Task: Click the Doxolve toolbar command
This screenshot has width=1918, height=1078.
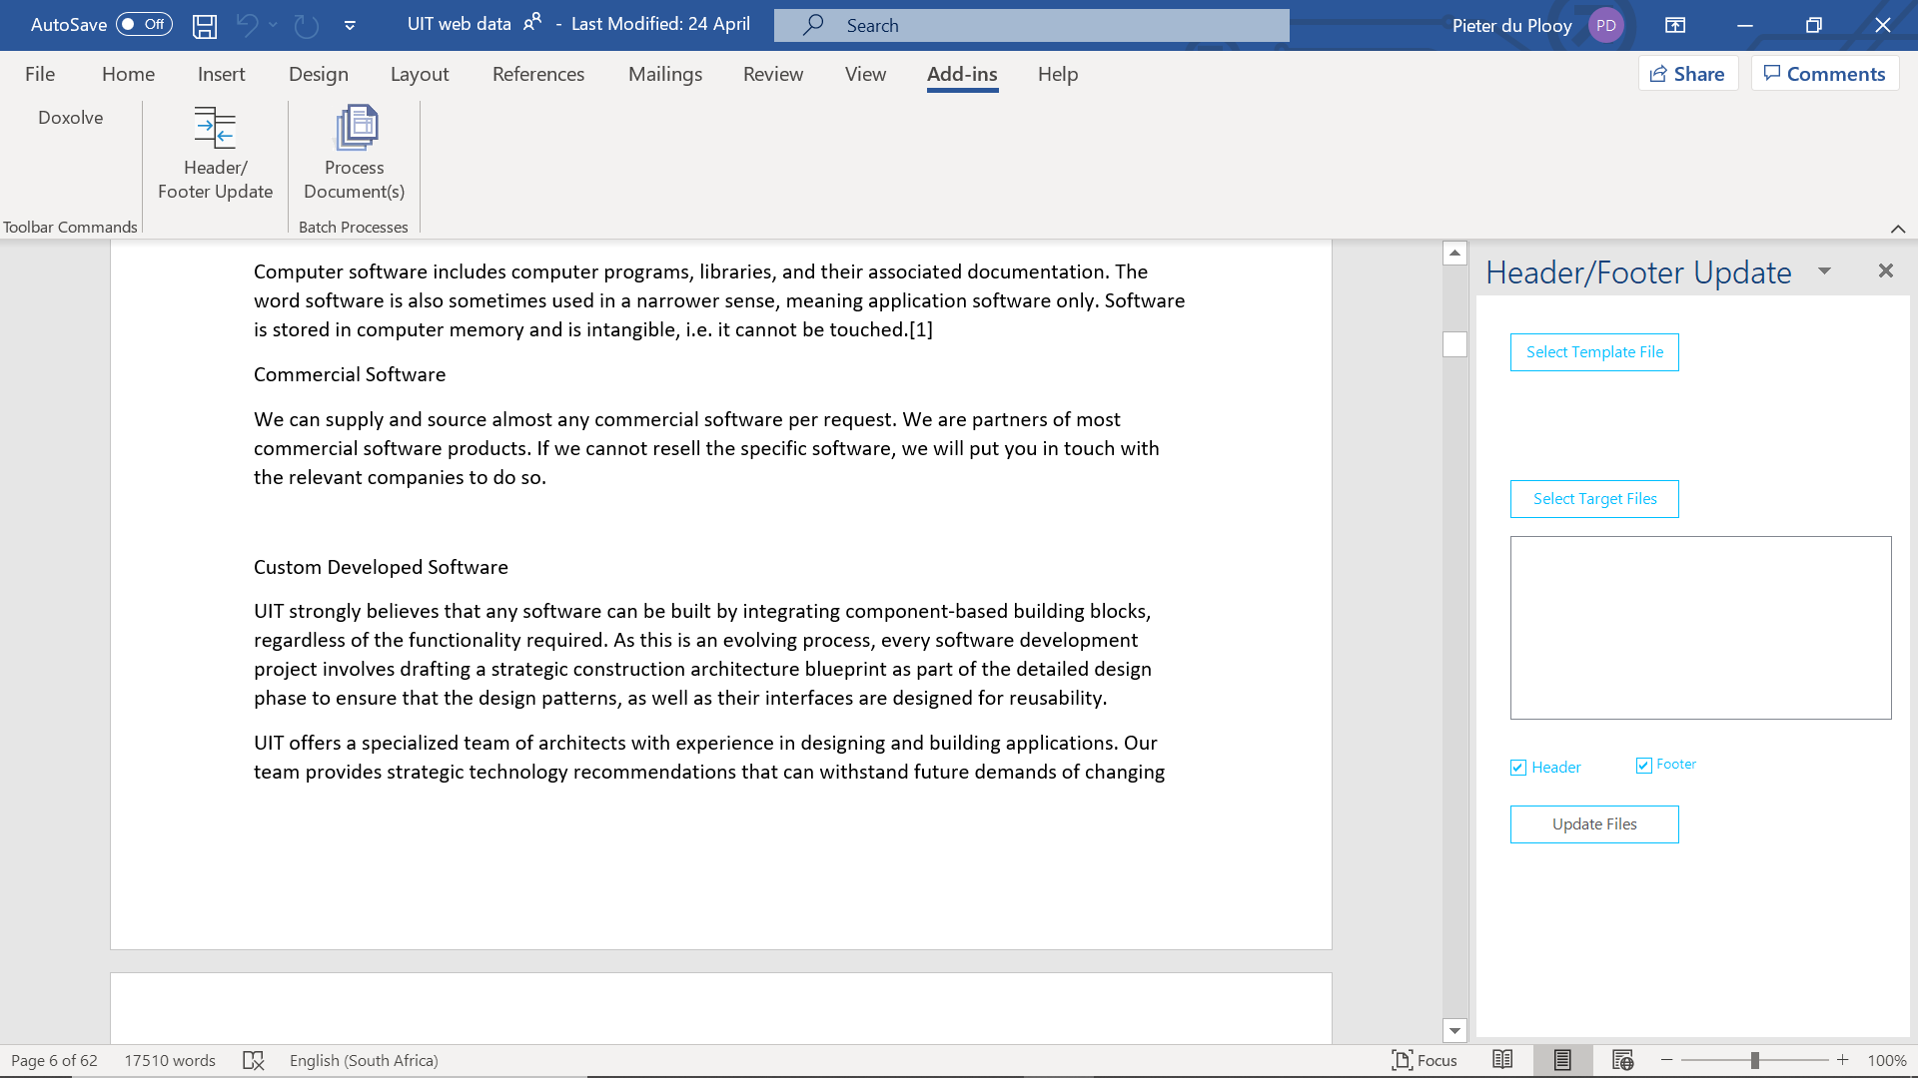Action: tap(70, 118)
